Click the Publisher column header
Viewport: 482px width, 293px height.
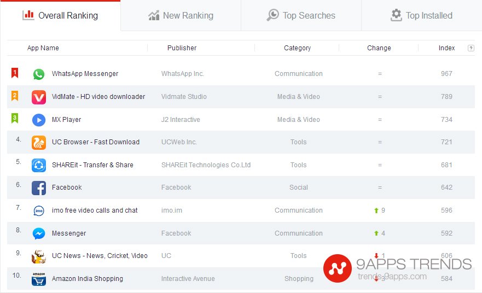[x=182, y=48]
